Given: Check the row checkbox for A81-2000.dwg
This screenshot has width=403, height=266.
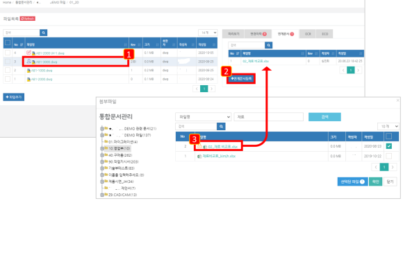Looking at the screenshot, I should click(x=8, y=79).
